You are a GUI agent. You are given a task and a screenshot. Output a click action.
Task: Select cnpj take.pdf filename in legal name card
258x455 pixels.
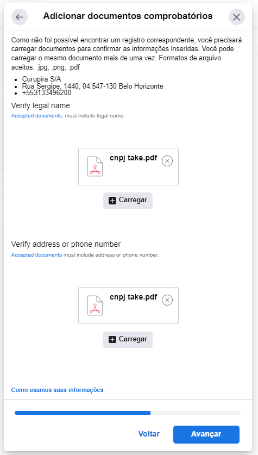pyautogui.click(x=134, y=158)
